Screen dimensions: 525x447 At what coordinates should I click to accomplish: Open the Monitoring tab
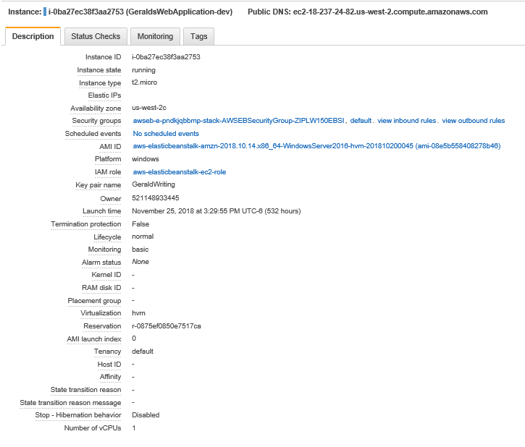[x=155, y=36]
